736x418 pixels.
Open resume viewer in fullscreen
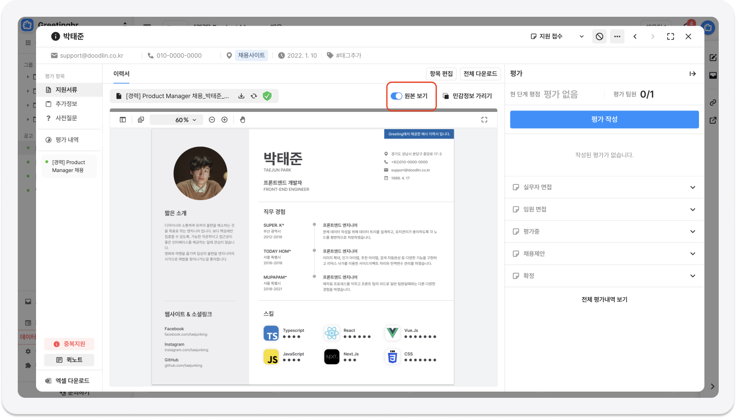(x=484, y=120)
